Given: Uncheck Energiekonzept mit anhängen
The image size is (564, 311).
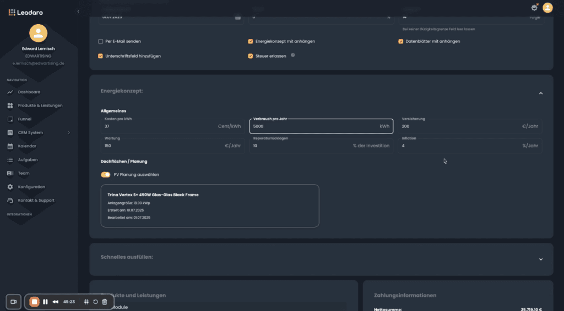Looking at the screenshot, I should (251, 42).
